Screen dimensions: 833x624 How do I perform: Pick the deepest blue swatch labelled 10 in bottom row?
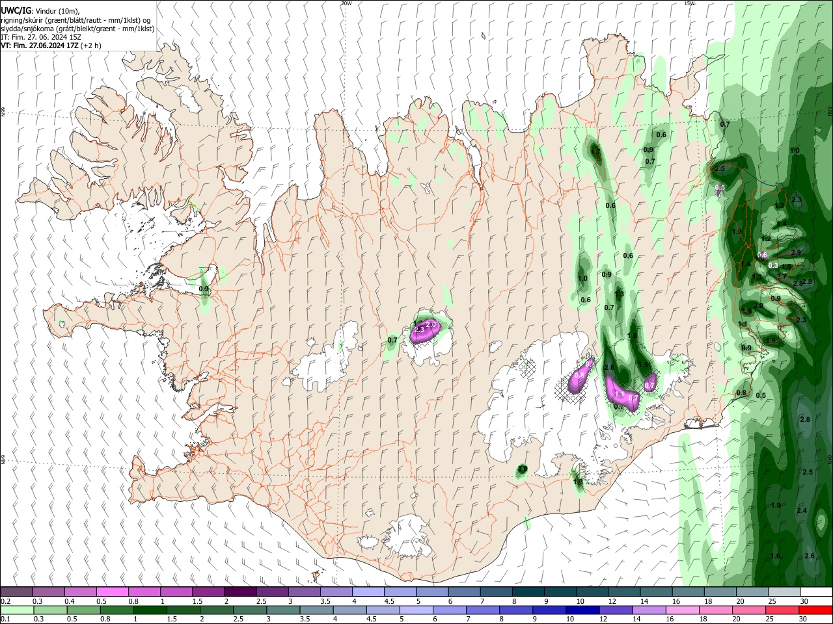pyautogui.click(x=582, y=610)
